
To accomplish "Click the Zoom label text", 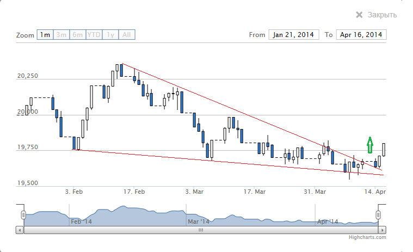I will click(x=25, y=35).
